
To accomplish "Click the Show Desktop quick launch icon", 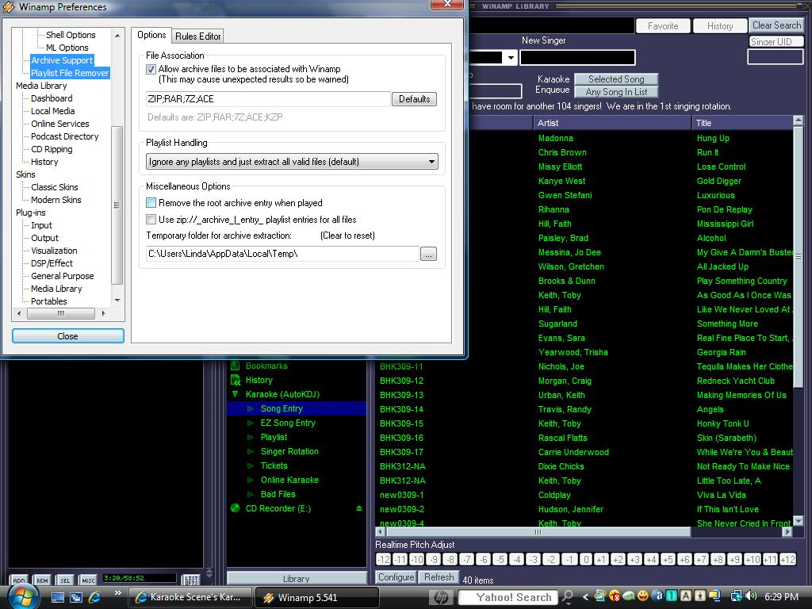I will tap(58, 597).
